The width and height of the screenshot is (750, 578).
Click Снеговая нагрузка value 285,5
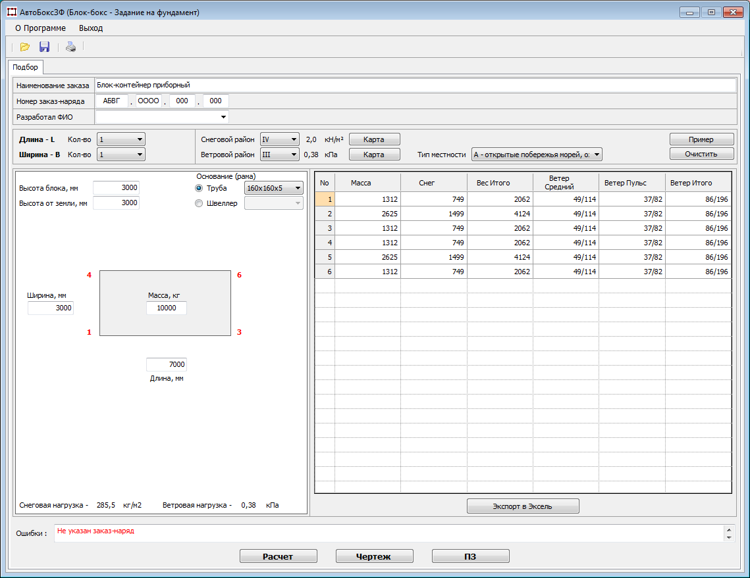tap(106, 505)
